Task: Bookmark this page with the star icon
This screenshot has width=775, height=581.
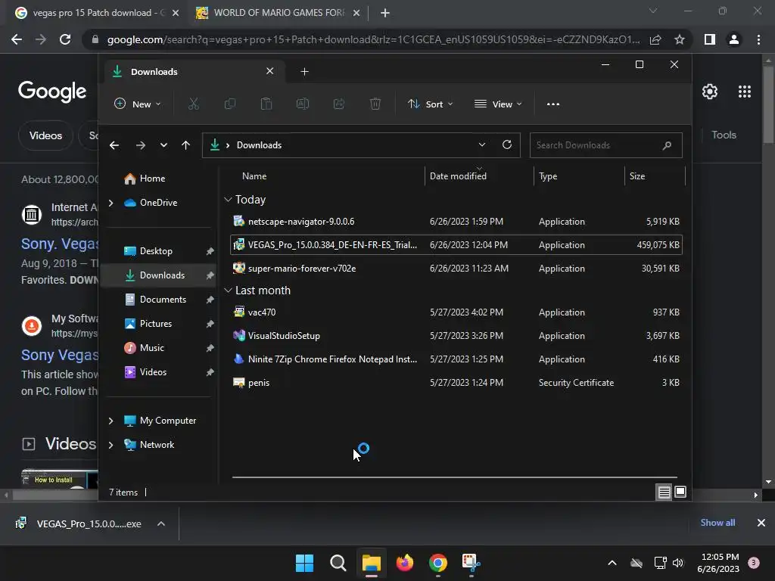Action: (680, 39)
